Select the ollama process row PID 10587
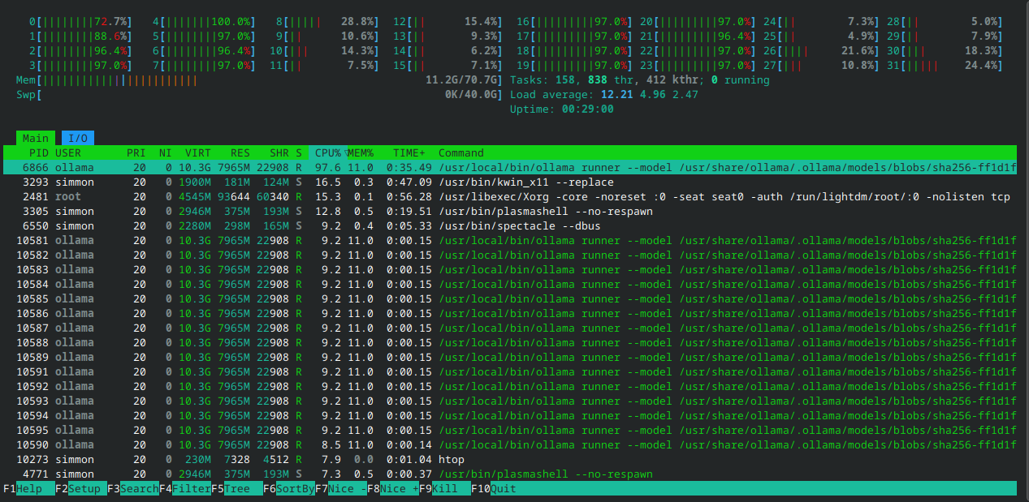Viewport: 1029px width, 502px height. 510,328
